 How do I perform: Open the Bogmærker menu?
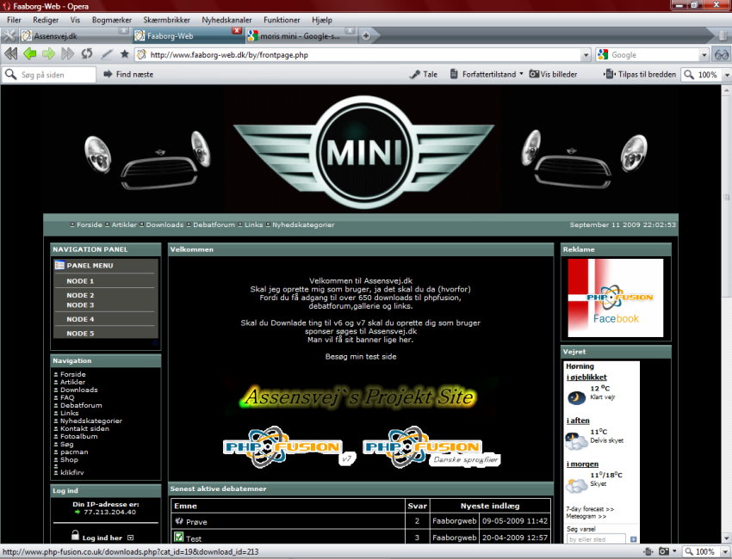[112, 20]
